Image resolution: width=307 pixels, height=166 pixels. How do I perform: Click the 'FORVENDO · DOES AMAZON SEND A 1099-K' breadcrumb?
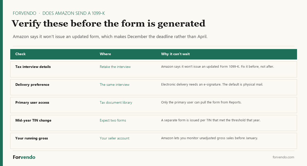tap(59, 13)
